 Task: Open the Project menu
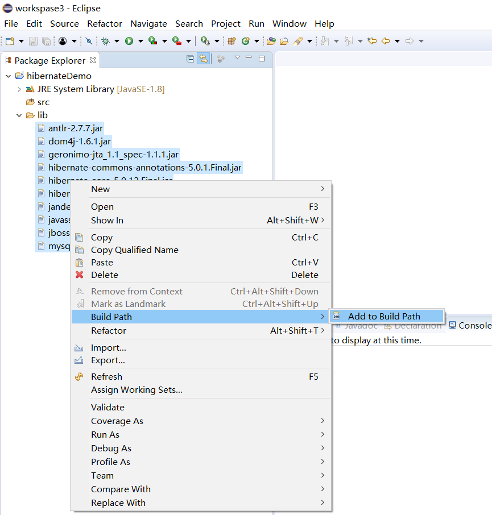point(225,24)
